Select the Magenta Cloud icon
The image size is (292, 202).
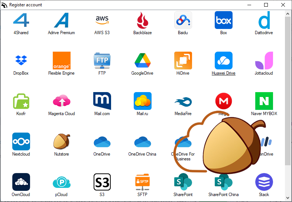[x=62, y=101]
